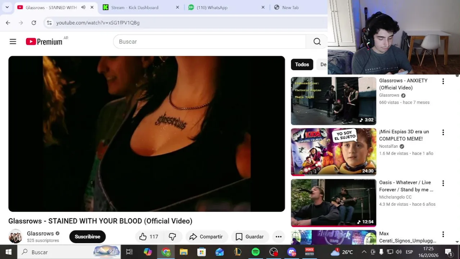
Task: Close the Glassrows YouTube tab
Action: (x=92, y=7)
